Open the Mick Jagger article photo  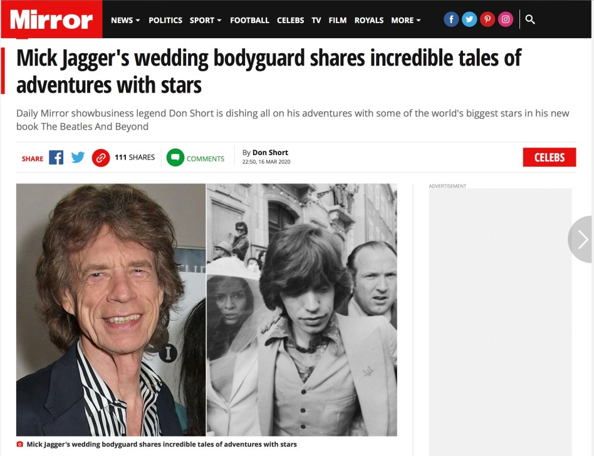coord(207,310)
